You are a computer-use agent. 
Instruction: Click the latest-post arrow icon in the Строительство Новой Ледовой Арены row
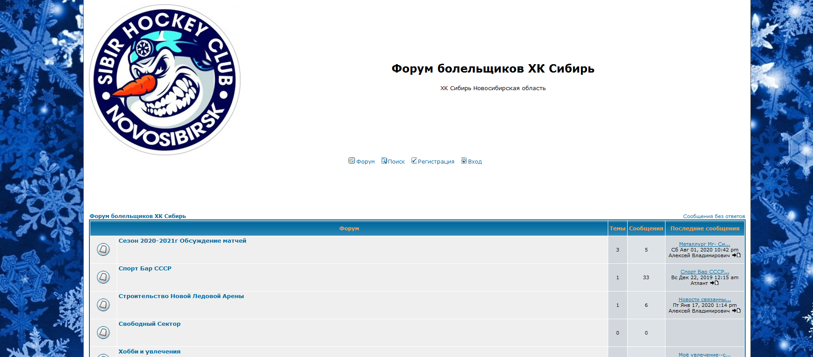736,311
